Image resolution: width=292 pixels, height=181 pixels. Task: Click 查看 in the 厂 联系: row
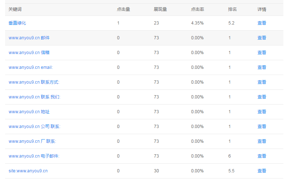coord(262,141)
